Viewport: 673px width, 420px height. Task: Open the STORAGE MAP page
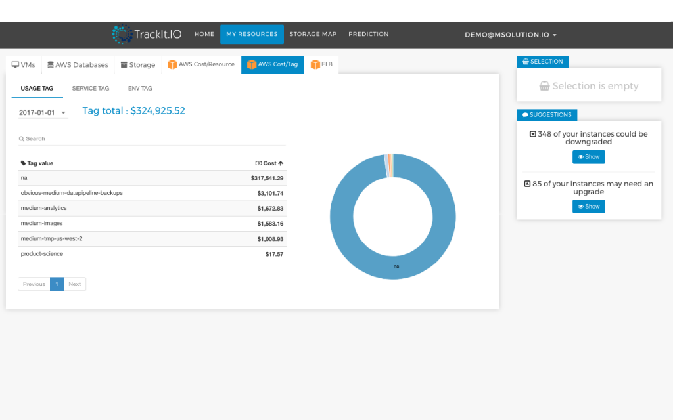(x=313, y=34)
